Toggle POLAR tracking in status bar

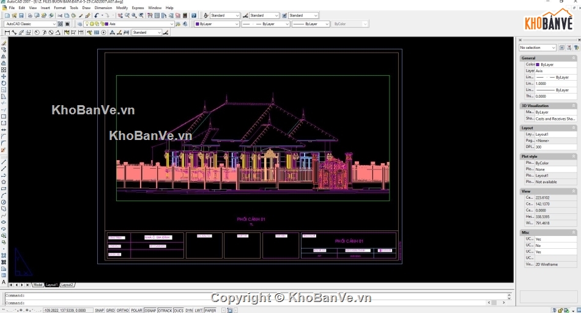(x=137, y=311)
